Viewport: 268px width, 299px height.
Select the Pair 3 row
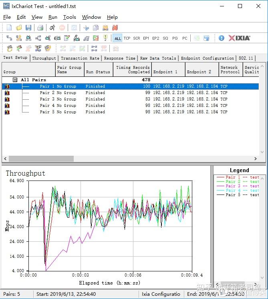click(x=130, y=99)
